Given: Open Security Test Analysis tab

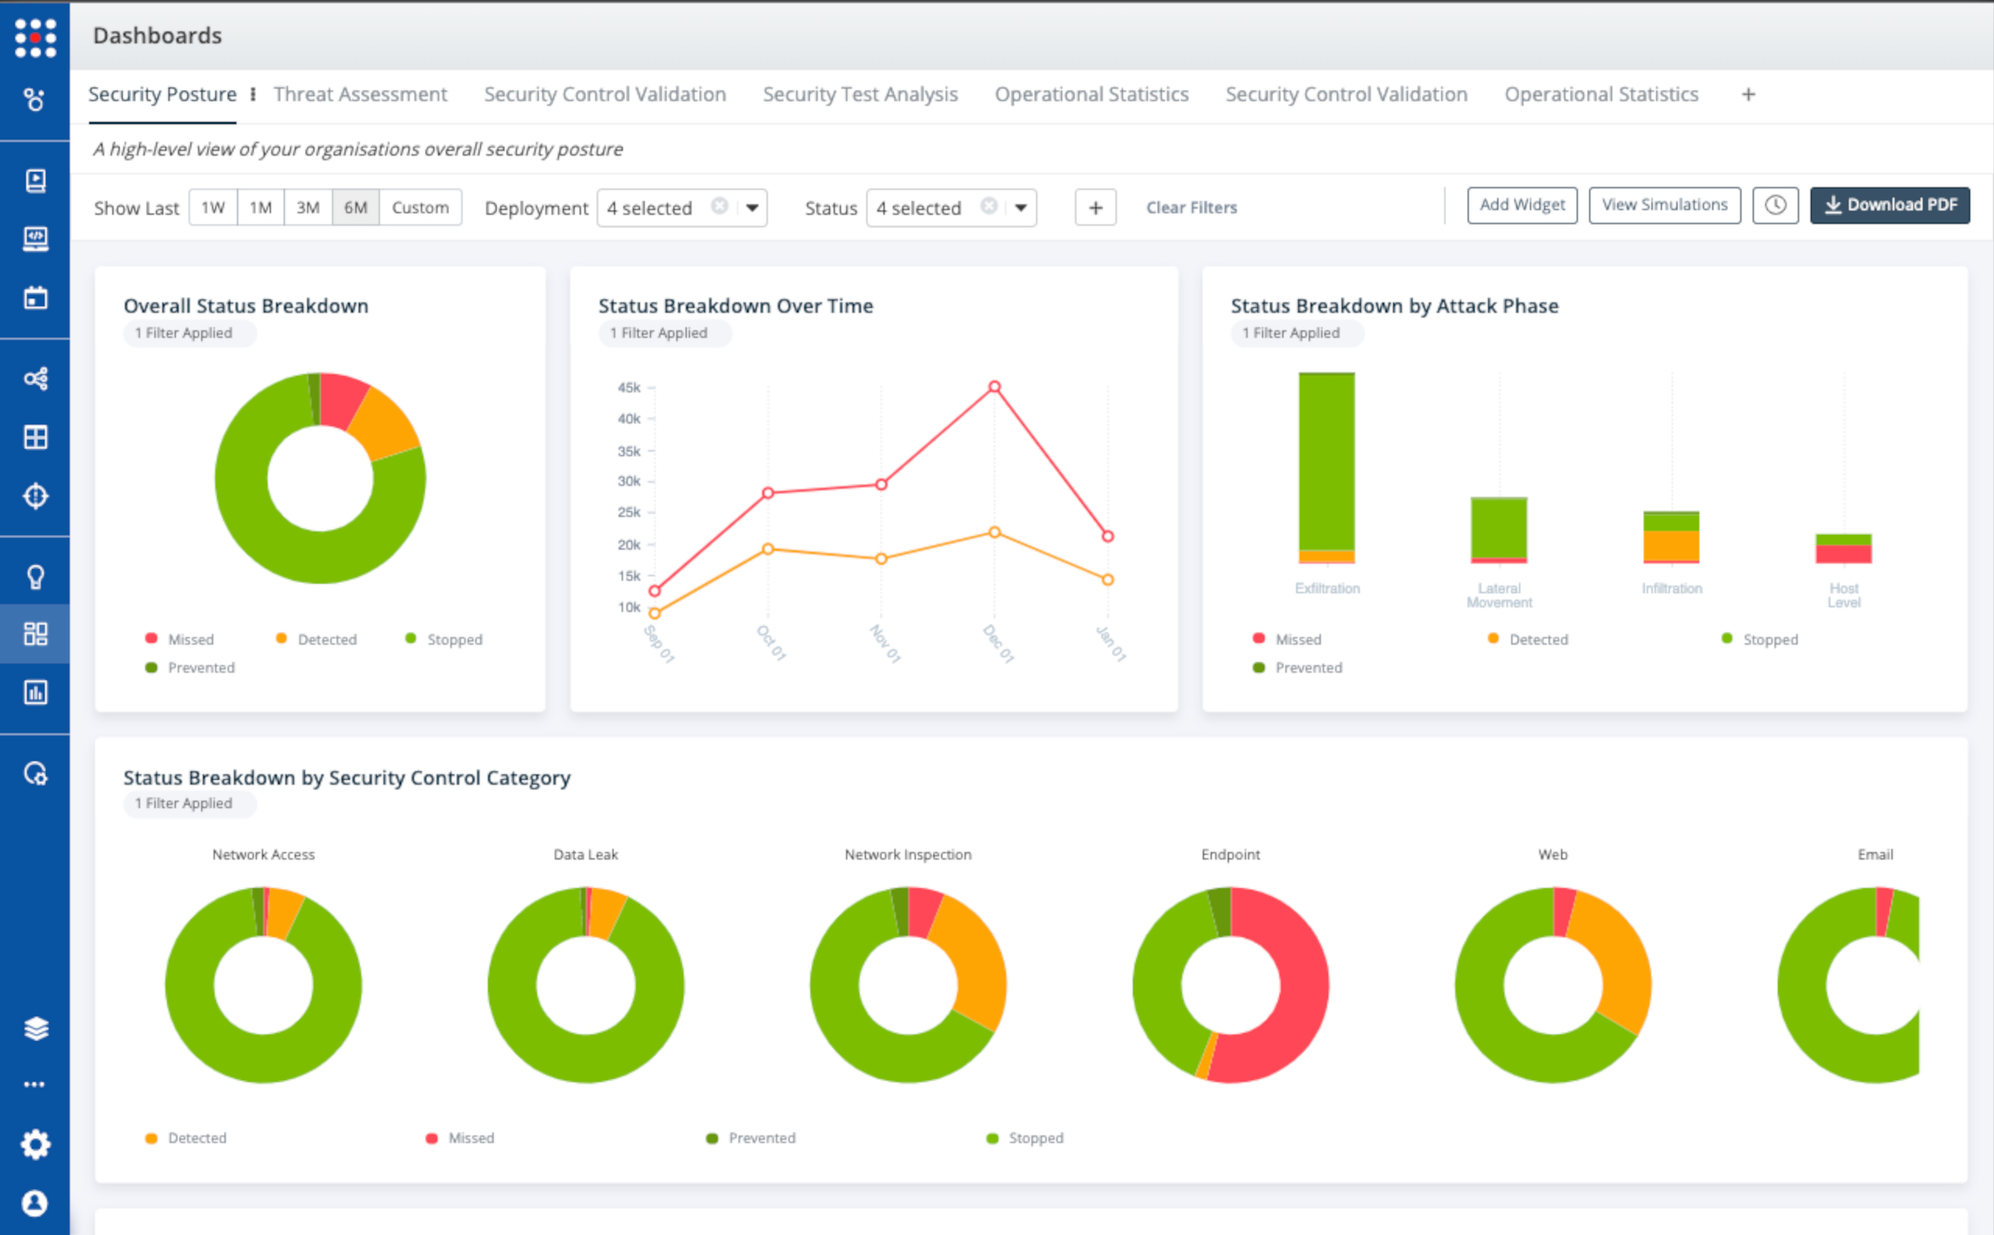Looking at the screenshot, I should [x=859, y=95].
